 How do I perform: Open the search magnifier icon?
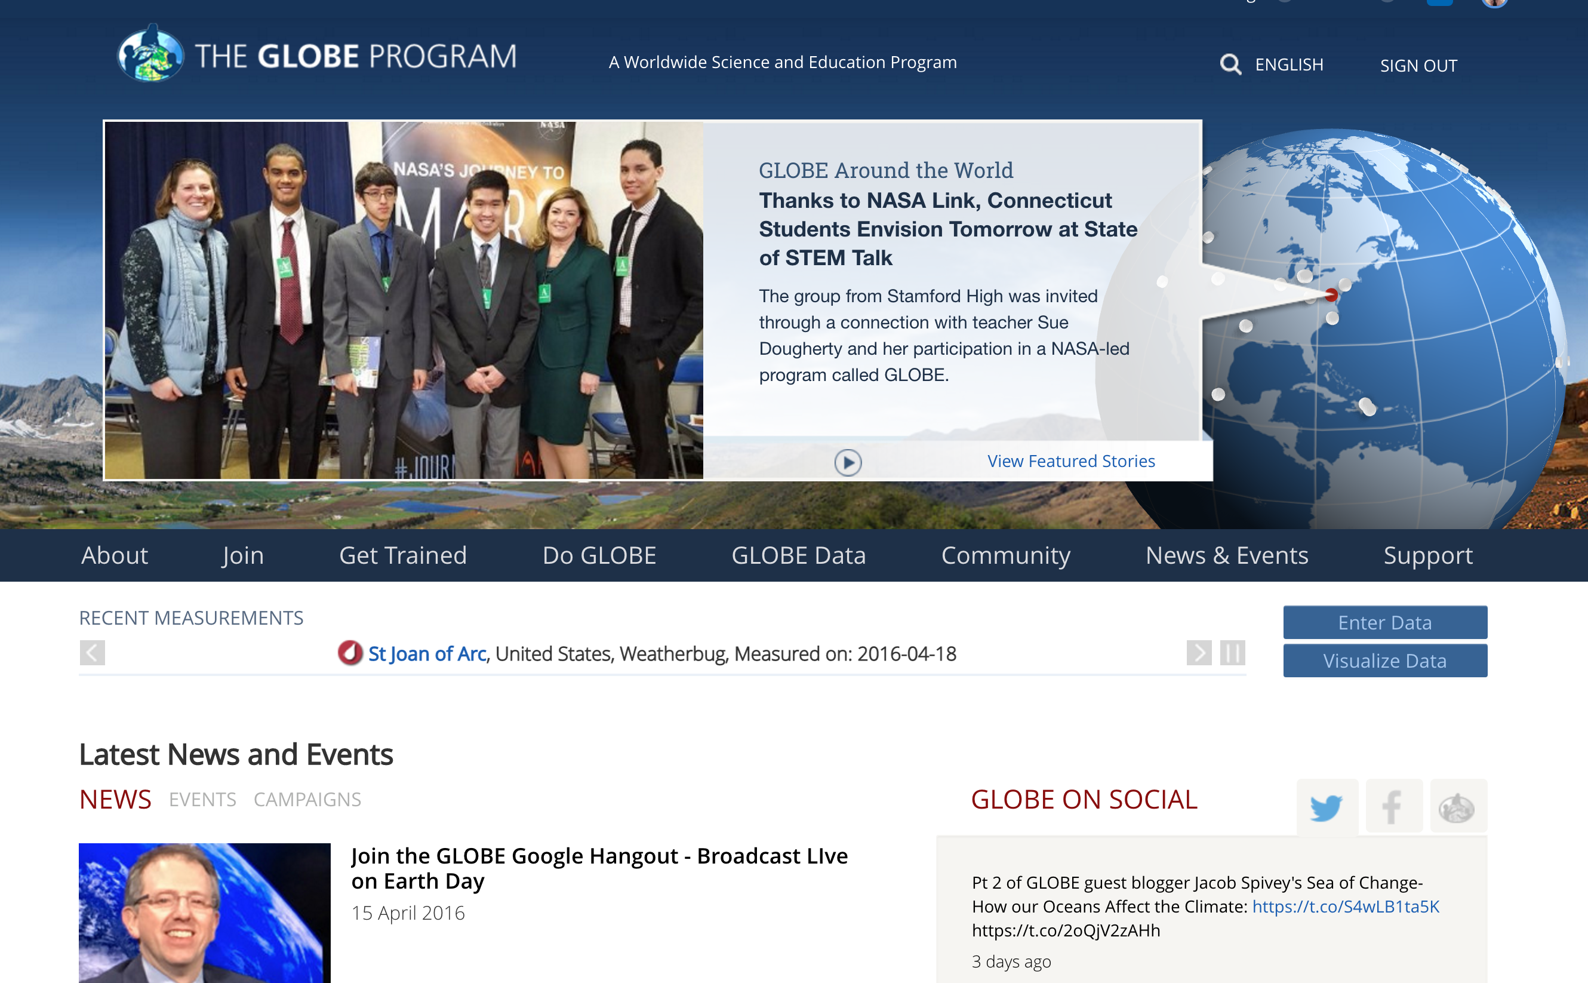coord(1229,64)
